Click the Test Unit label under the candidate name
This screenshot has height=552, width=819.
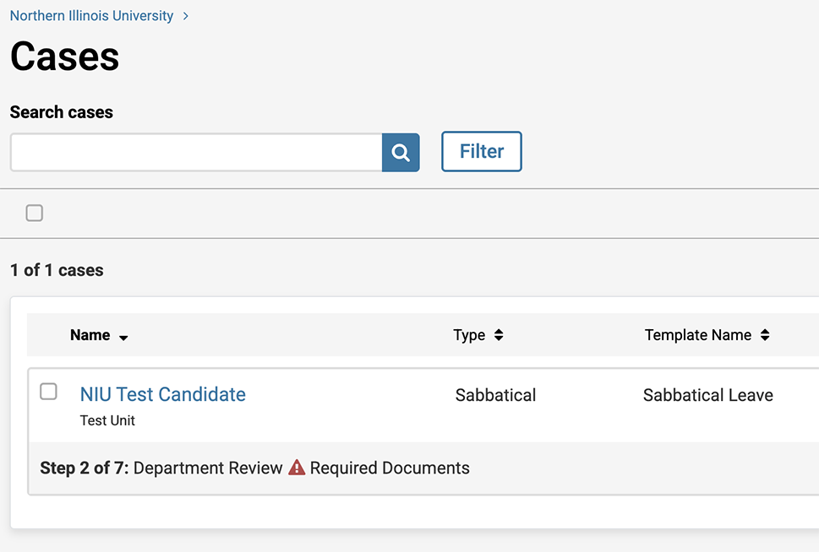tap(107, 420)
